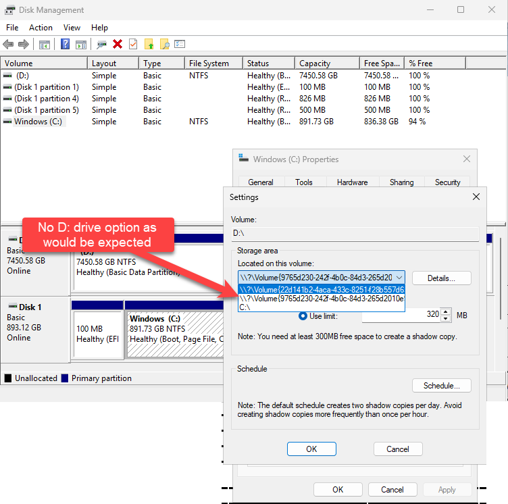This screenshot has height=504, width=508.
Task: Click Cancel in the Properties window
Action: tap(392, 489)
